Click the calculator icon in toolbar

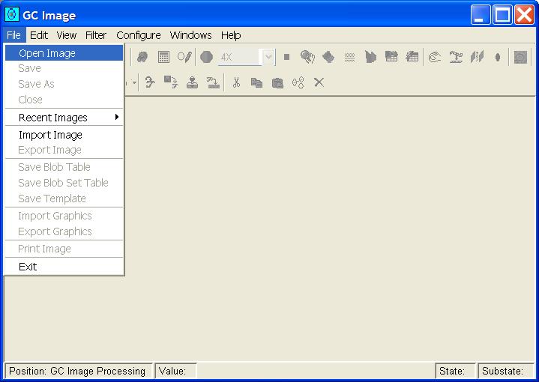[163, 57]
